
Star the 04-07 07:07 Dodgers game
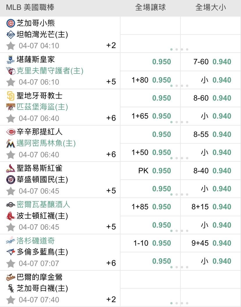pos(11,263)
